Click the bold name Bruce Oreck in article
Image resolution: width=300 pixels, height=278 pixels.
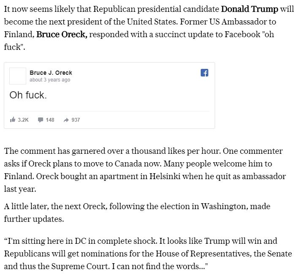tap(62, 35)
